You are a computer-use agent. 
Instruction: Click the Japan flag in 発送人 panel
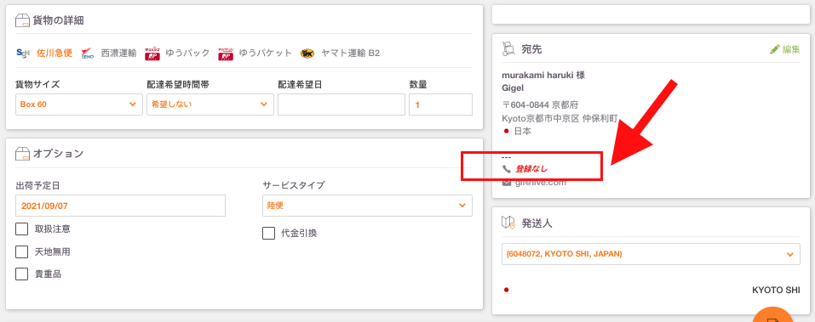pos(507,290)
